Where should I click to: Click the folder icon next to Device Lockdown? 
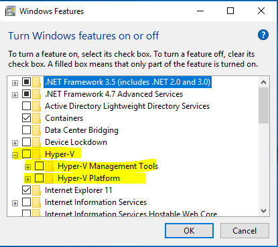(x=36, y=142)
